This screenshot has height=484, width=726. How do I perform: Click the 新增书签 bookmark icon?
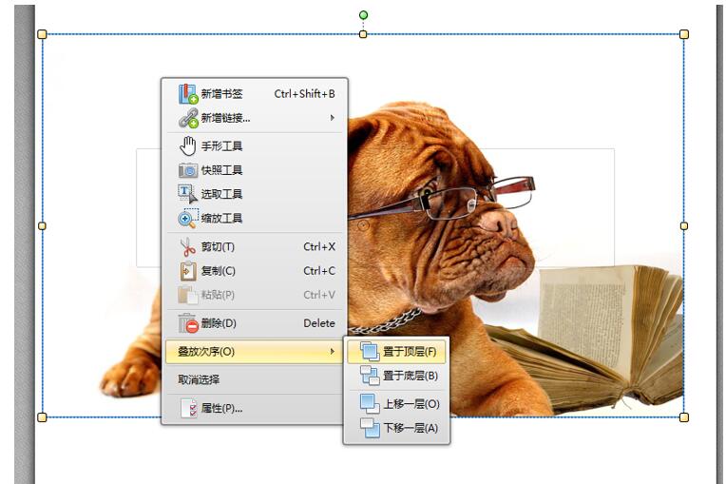(188, 94)
